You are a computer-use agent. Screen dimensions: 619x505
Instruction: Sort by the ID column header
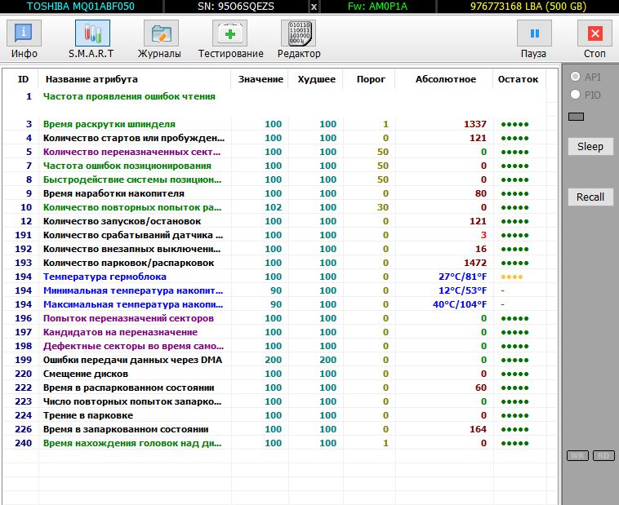pyautogui.click(x=23, y=79)
